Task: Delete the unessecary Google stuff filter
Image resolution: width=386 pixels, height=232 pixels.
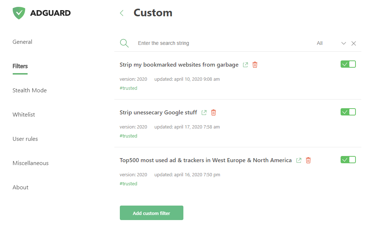Action: click(214, 113)
